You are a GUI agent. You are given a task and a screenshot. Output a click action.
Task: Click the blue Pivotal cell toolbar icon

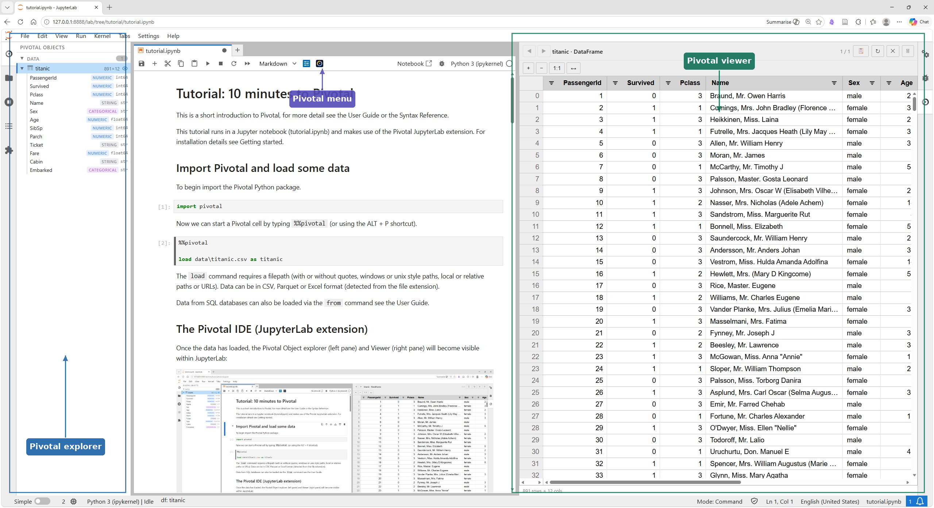306,64
